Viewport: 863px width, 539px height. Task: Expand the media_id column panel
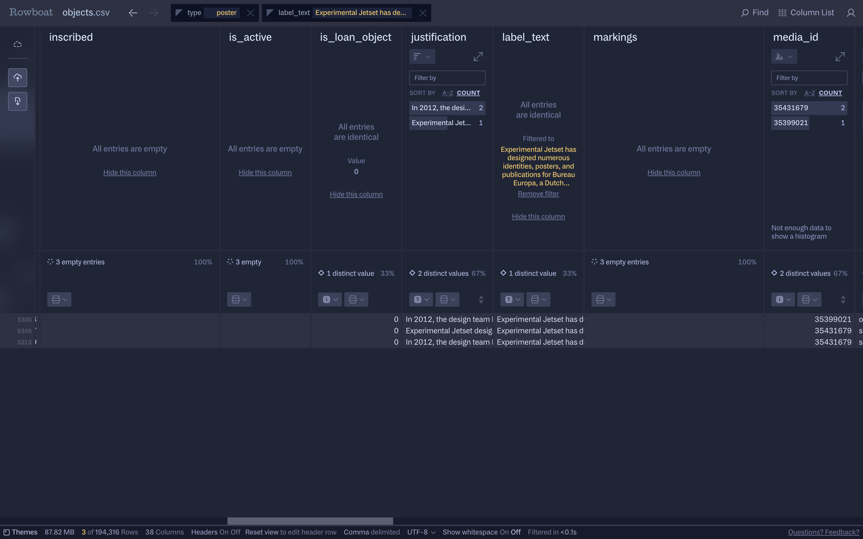click(x=840, y=57)
